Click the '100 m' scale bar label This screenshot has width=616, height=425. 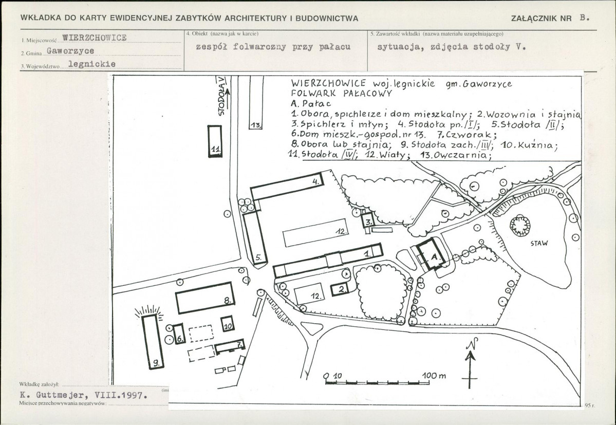(434, 376)
